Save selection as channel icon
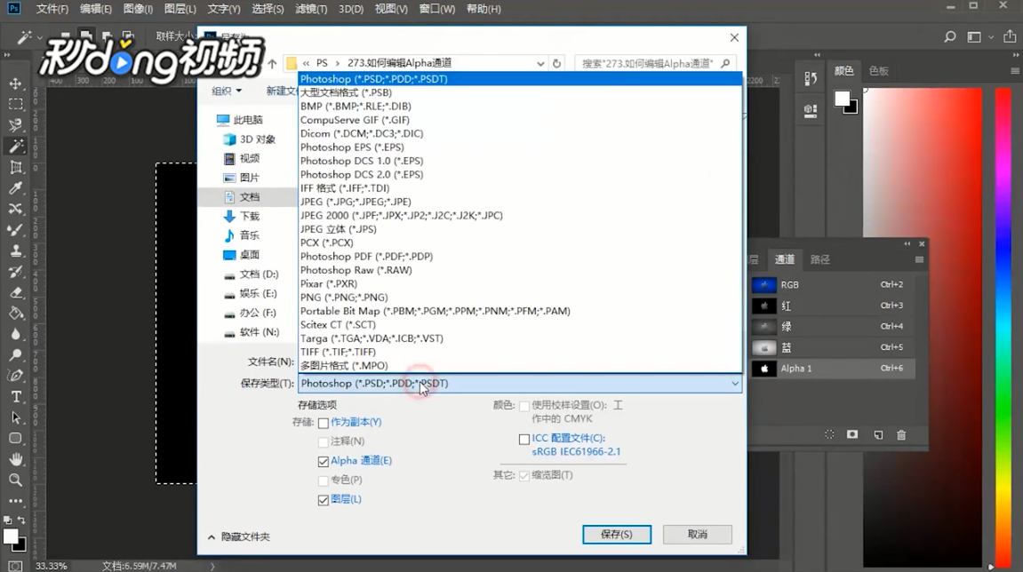This screenshot has height=572, width=1023. click(x=852, y=434)
